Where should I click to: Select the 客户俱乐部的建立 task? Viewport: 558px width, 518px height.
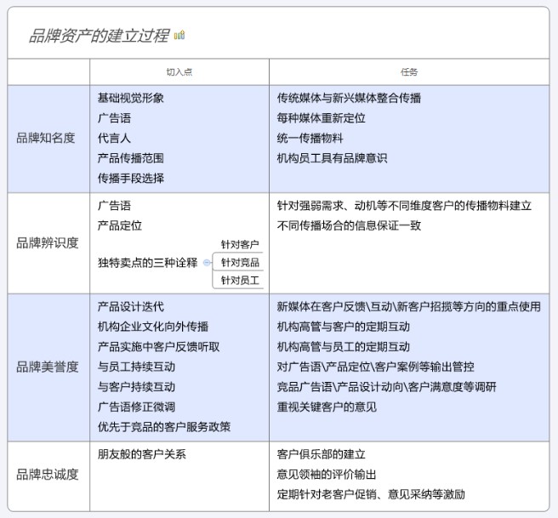coord(322,454)
